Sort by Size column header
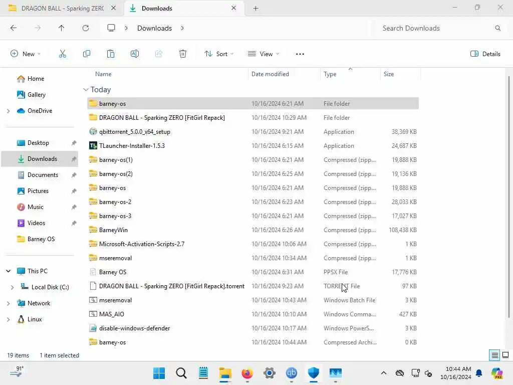 [389, 74]
